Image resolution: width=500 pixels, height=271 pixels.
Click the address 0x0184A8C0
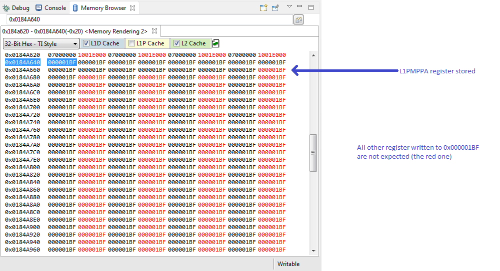(x=22, y=212)
